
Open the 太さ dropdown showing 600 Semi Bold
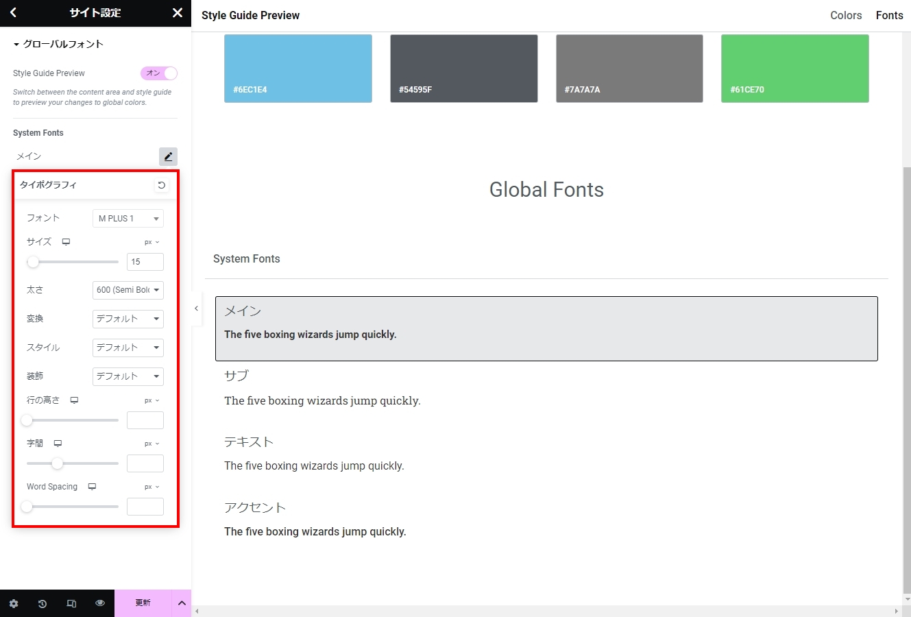click(128, 290)
